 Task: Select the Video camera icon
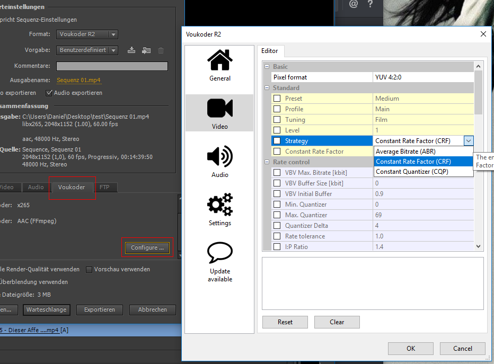pyautogui.click(x=219, y=108)
